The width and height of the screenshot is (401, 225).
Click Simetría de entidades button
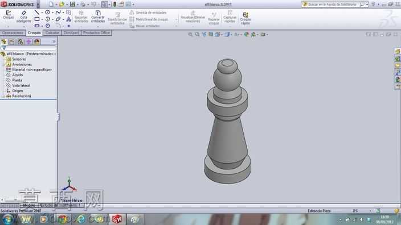pyautogui.click(x=148, y=13)
